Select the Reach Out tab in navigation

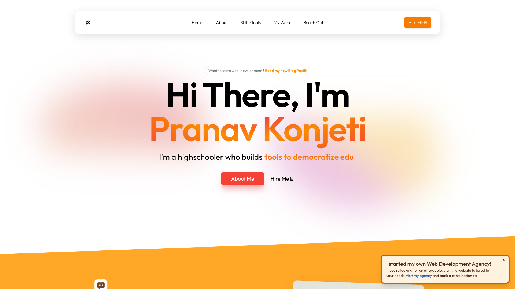point(313,22)
